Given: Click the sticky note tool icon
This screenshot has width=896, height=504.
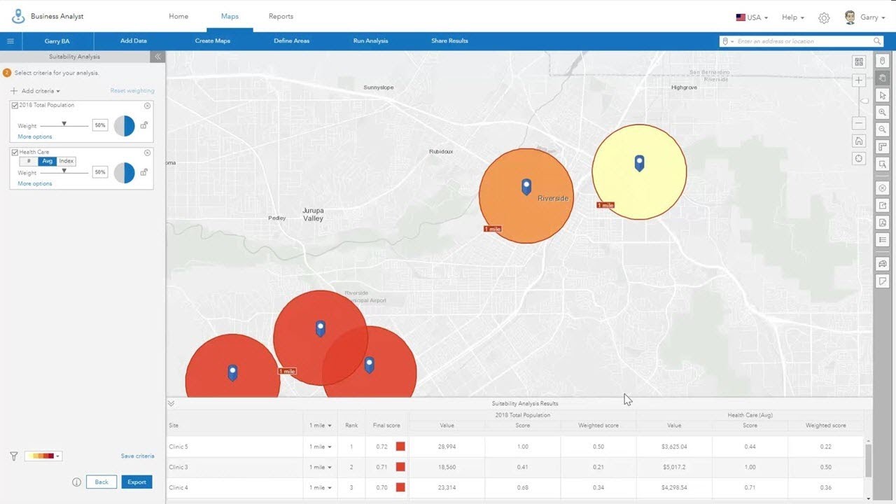Looking at the screenshot, I should click(883, 281).
